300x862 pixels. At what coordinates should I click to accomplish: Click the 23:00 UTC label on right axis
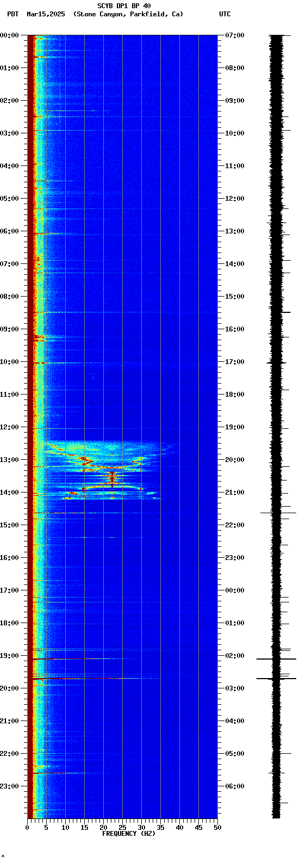click(235, 558)
